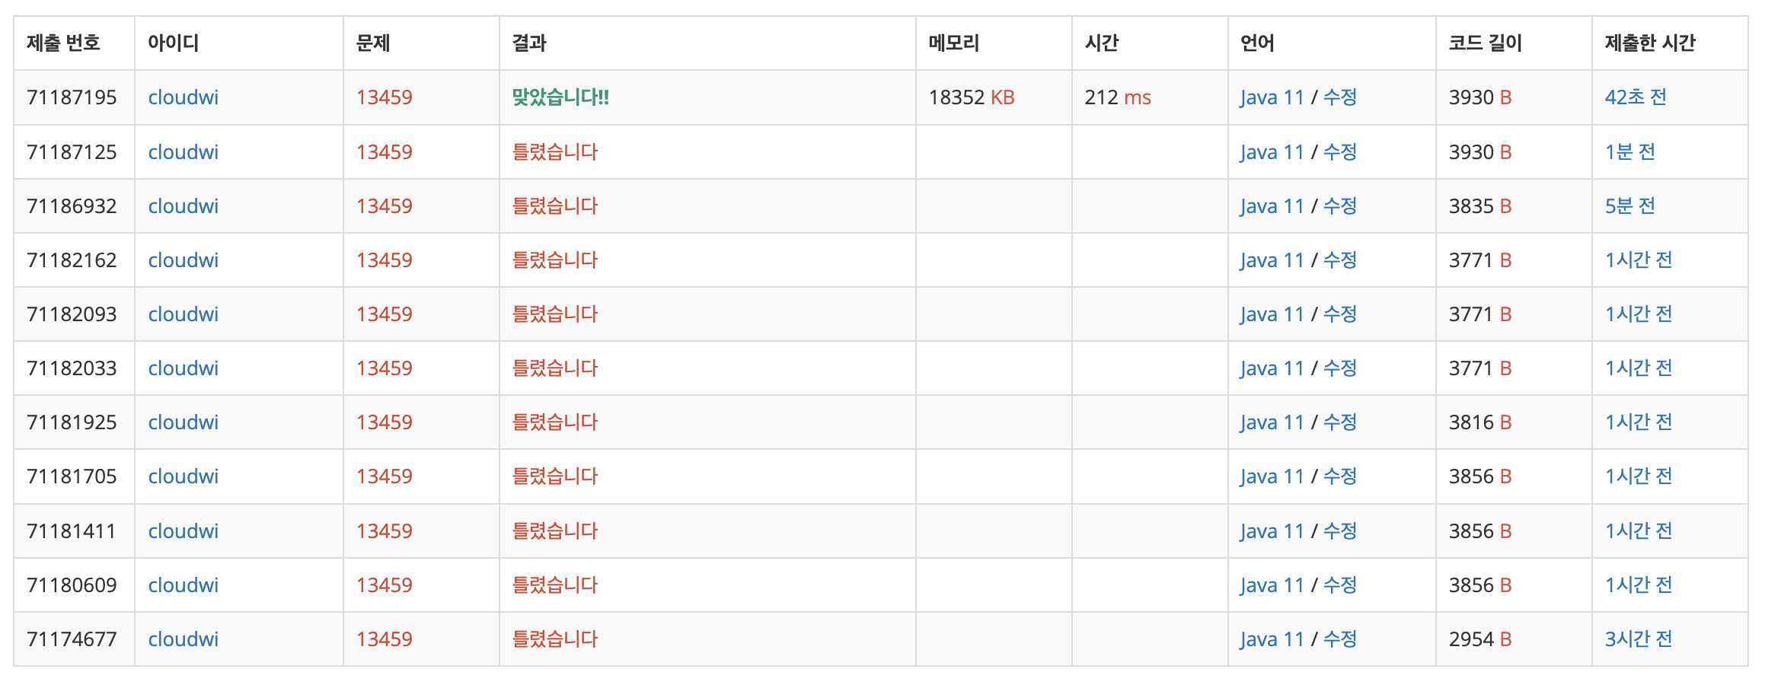This screenshot has width=1765, height=685.
Task: Click the 3835 B code length
Action: pos(1480,206)
